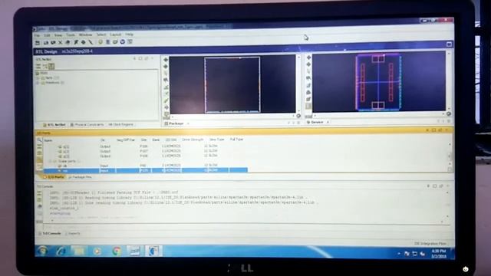
Task: Click the first icon in the main toolbar
Action: (x=38, y=42)
